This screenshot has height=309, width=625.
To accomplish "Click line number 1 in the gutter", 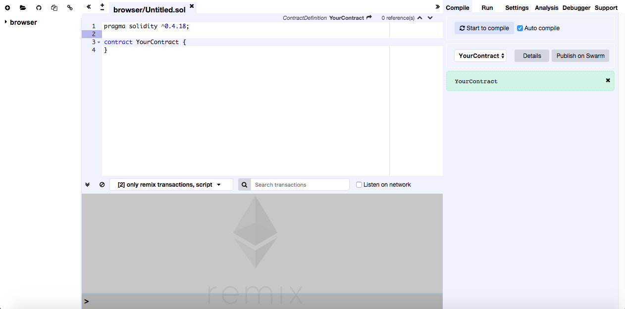I will tap(94, 26).
